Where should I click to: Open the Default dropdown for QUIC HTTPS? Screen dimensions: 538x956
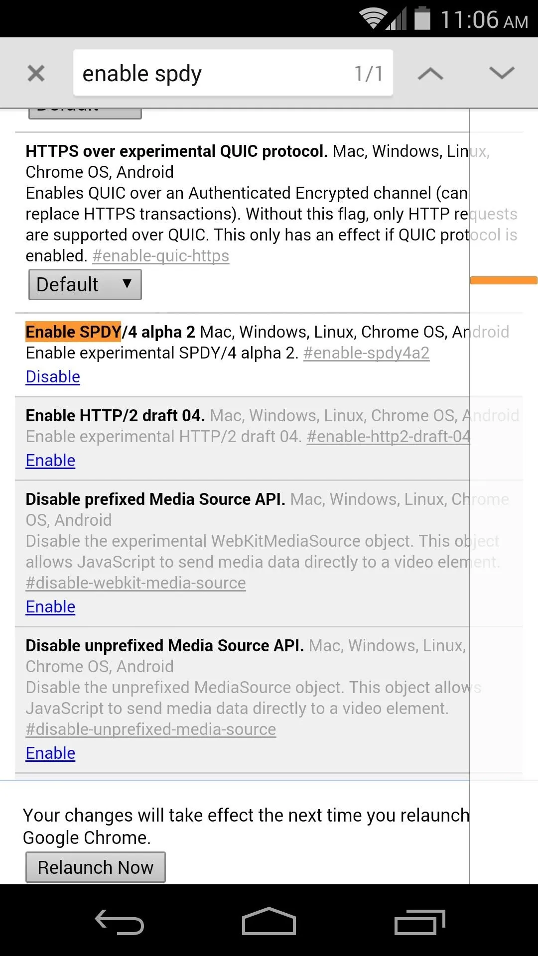pyautogui.click(x=85, y=285)
